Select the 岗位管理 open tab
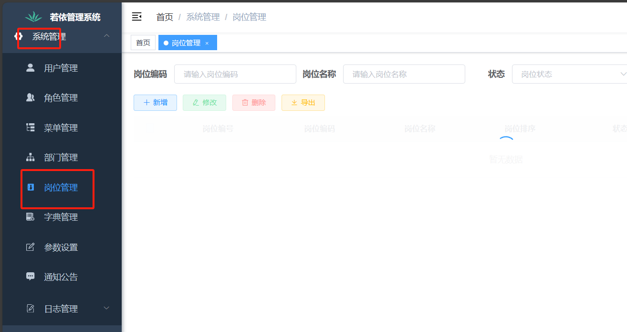The image size is (627, 332). tap(188, 43)
